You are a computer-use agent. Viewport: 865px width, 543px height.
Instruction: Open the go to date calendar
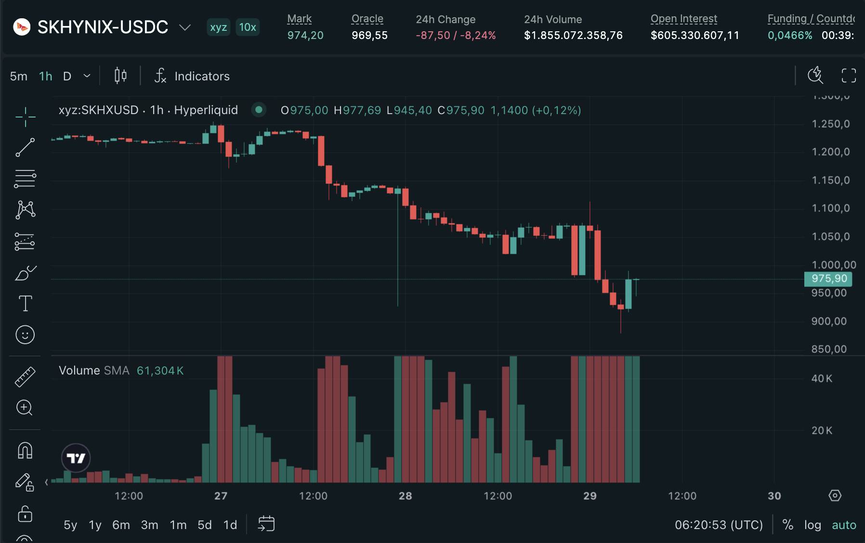(266, 524)
